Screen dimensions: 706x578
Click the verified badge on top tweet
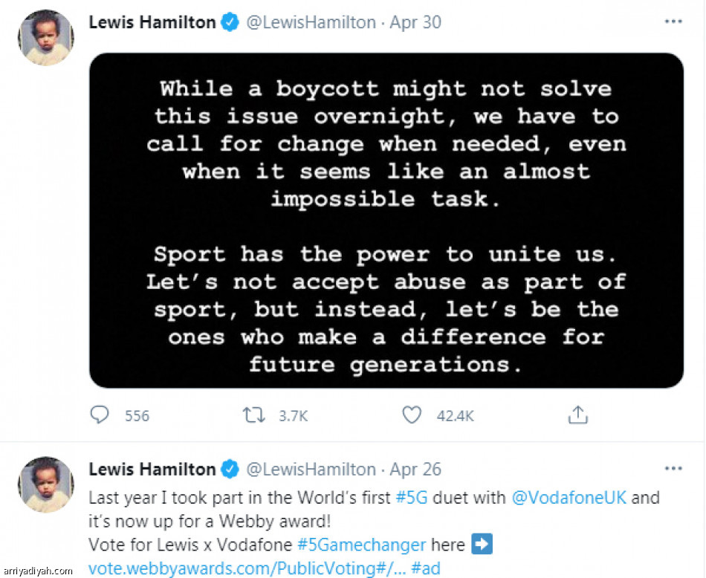[x=230, y=23]
